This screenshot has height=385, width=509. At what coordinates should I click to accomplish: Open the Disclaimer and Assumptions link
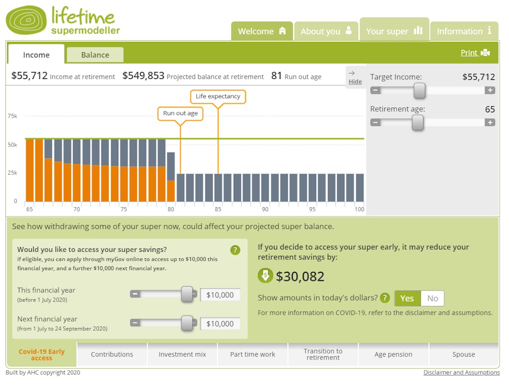pos(461,373)
